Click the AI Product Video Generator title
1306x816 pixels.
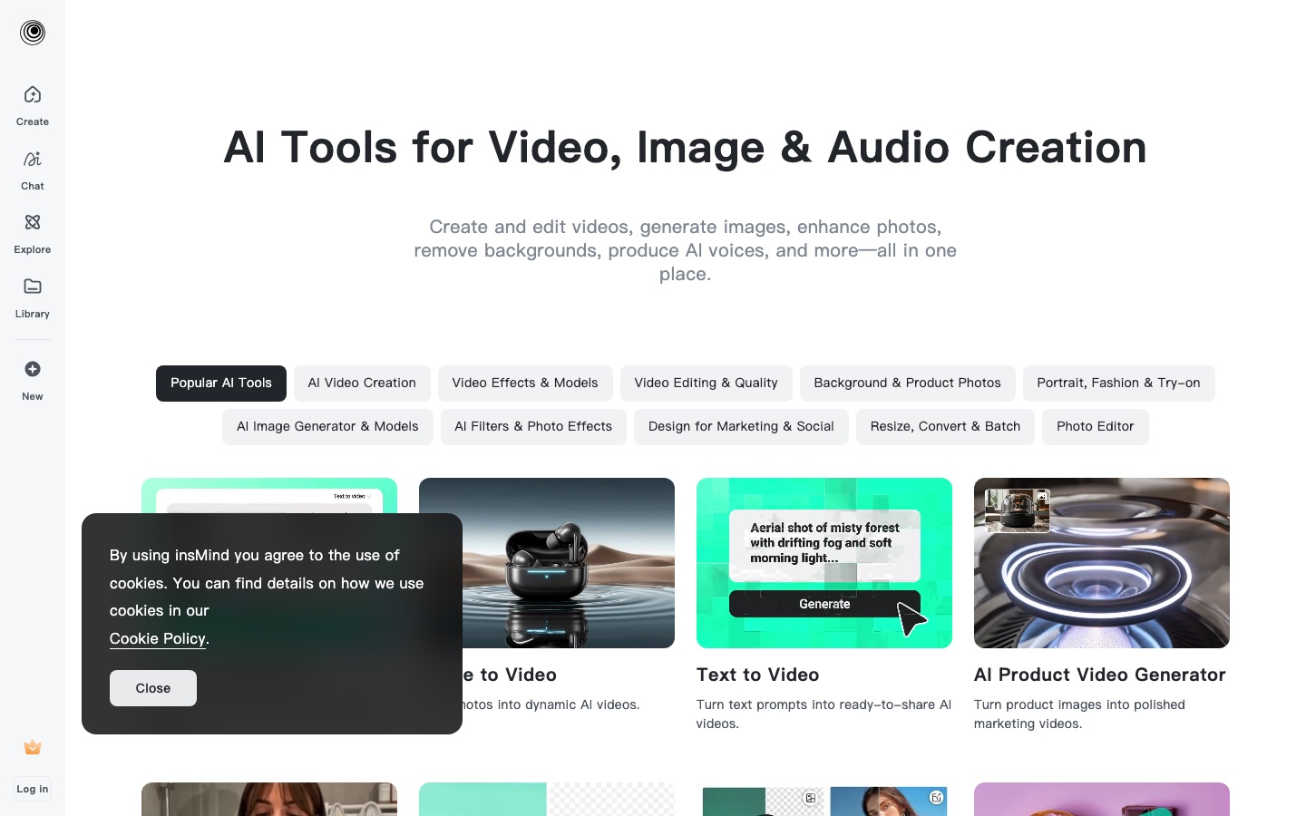pyautogui.click(x=1100, y=675)
